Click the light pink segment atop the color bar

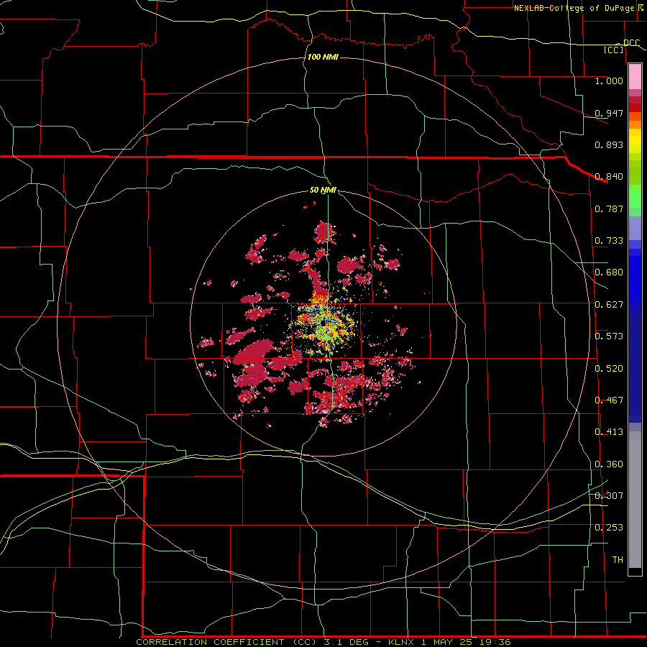pyautogui.click(x=635, y=77)
